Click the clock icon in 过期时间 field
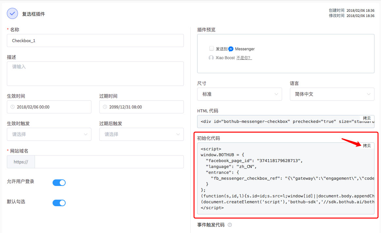Viewport: 381px width, 233px height. (105, 107)
